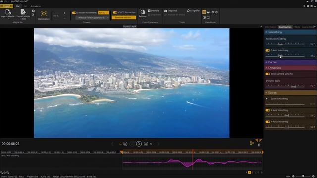Image resolution: width=317 pixels, height=178 pixels.
Task: Click Dynamic Scale value stepper
Action: 314,86
